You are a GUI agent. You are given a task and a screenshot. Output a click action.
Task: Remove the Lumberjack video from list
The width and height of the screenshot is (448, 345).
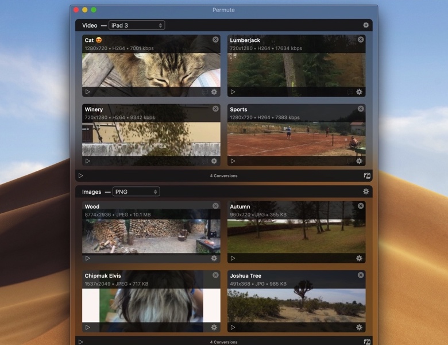(x=361, y=40)
